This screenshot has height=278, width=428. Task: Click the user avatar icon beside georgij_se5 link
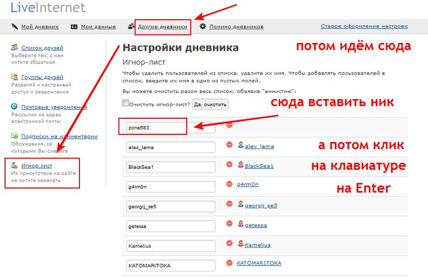coord(240,204)
